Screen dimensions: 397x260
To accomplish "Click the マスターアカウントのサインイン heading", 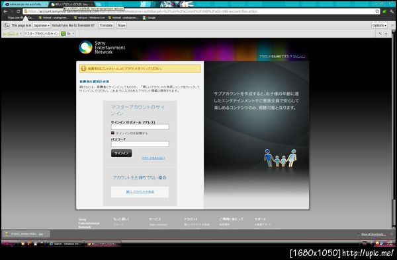I will (138, 110).
